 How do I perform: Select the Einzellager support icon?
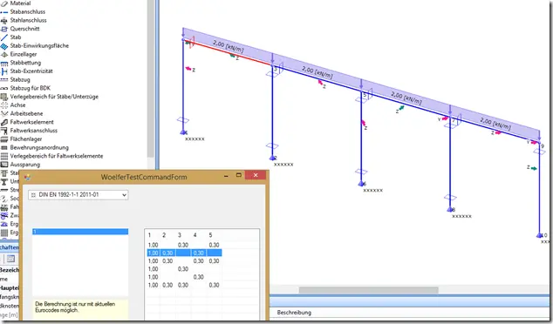[4, 54]
